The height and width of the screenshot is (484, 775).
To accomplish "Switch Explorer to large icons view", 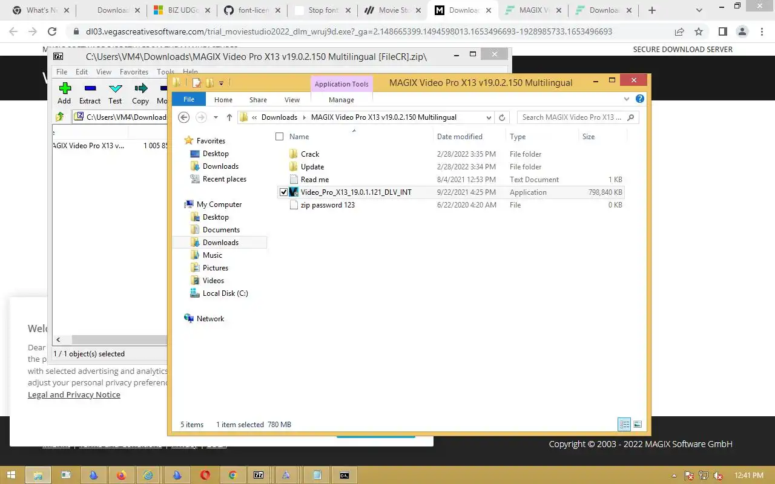I will [638, 425].
